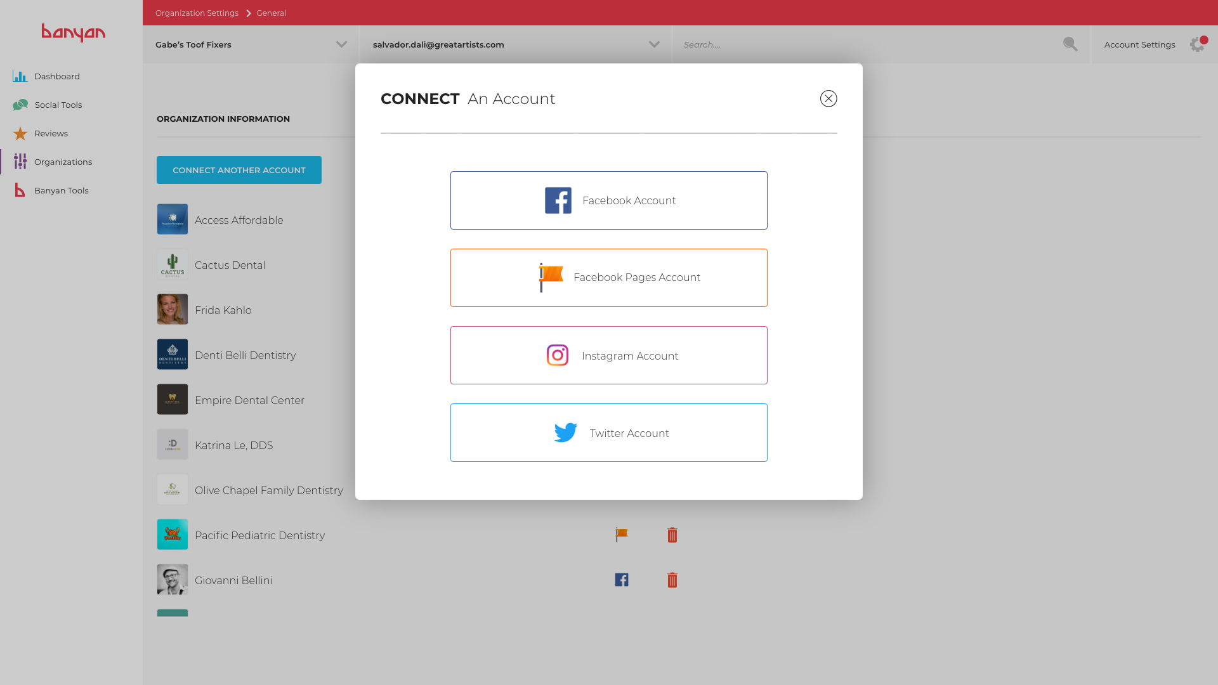1218x685 pixels.
Task: Click Pacific Pediatric's orange flag icon
Action: [622, 535]
